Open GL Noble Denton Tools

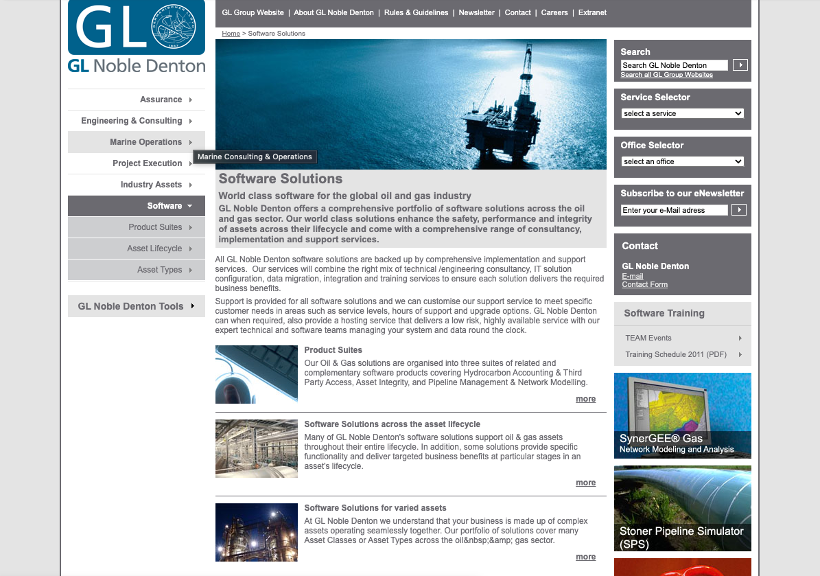137,307
